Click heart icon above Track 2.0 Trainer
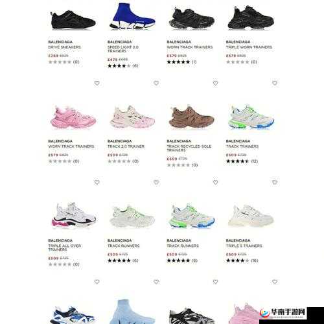Viewport: 324px width, 324px height. click(x=156, y=83)
